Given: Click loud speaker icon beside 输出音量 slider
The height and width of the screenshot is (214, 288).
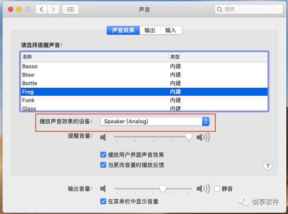Looking at the screenshot, I should tap(203, 189).
